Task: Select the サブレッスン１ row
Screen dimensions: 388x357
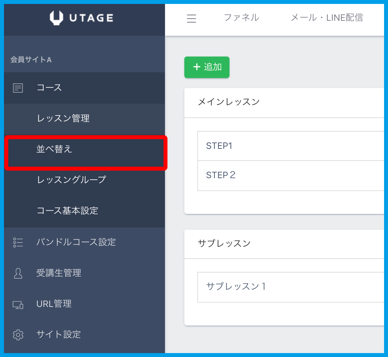Action: (290, 287)
